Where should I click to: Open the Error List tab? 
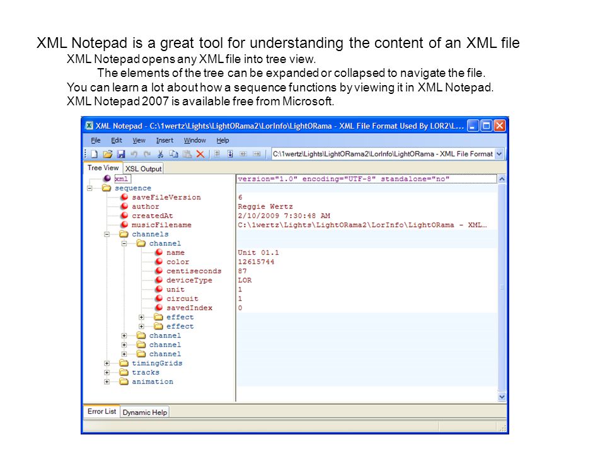click(x=101, y=411)
